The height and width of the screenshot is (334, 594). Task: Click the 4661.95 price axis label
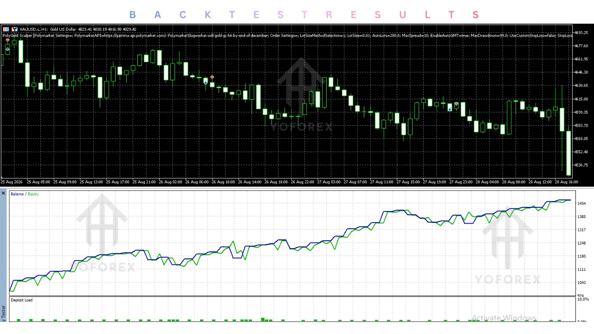coord(582,59)
